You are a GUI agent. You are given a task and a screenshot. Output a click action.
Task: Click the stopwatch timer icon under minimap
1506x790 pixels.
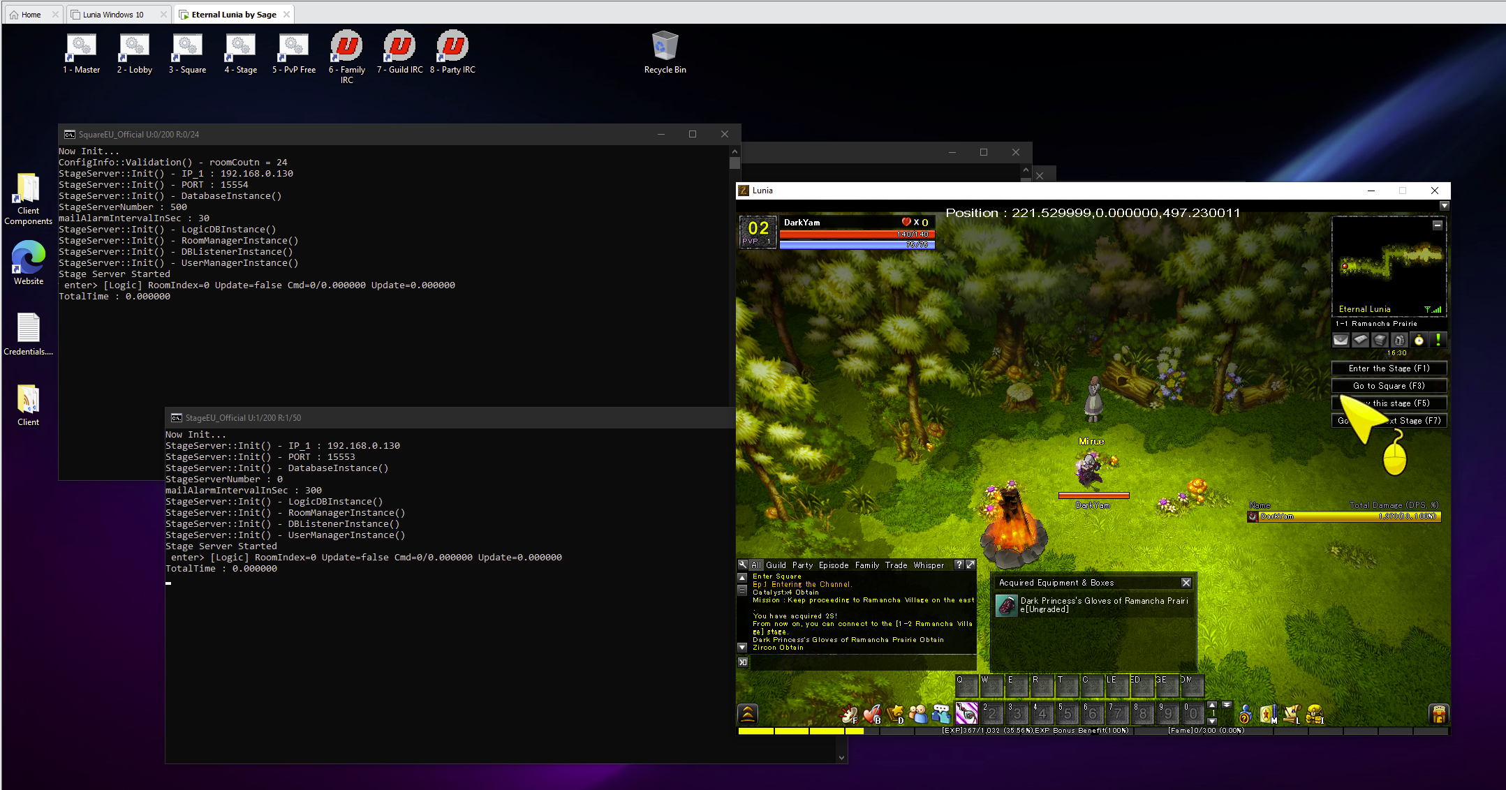tap(1419, 340)
